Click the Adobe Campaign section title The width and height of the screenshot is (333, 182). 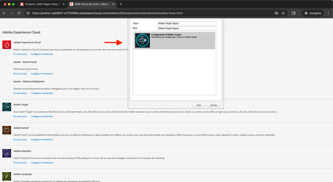pyautogui.click(x=23, y=174)
